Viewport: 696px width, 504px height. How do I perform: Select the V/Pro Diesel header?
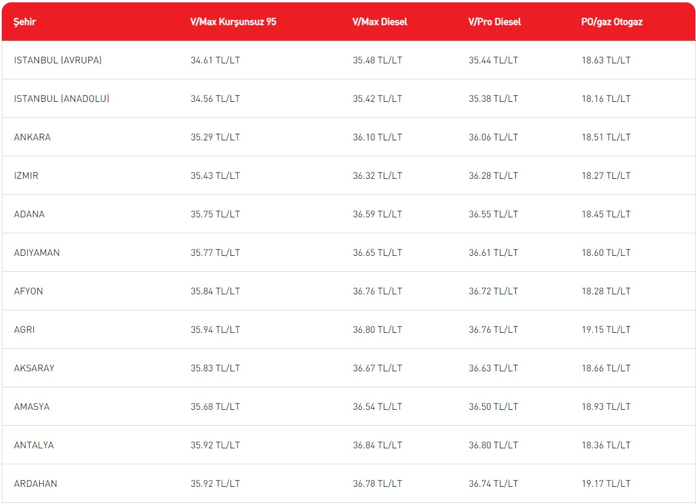tap(495, 22)
